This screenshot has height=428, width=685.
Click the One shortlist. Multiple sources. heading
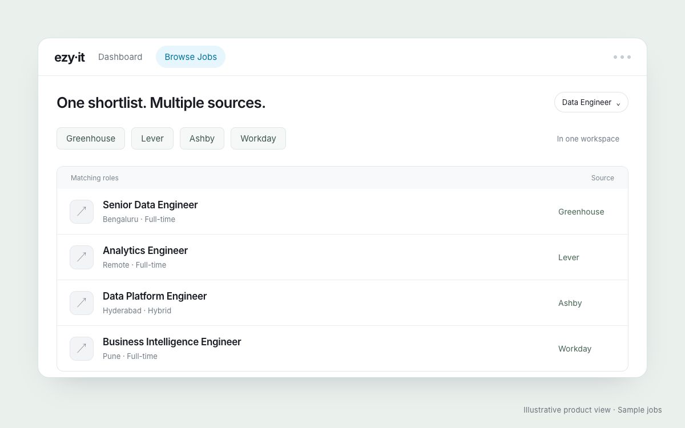(161, 103)
